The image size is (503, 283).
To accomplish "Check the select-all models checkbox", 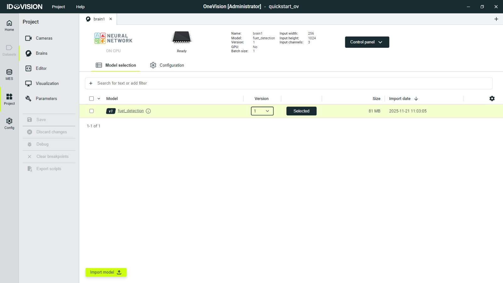I will click(91, 98).
